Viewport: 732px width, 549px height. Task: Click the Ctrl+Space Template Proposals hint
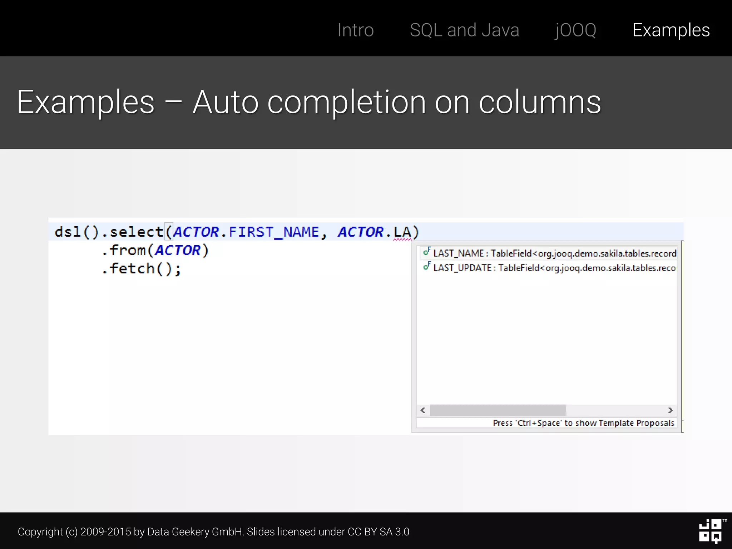pyautogui.click(x=583, y=423)
